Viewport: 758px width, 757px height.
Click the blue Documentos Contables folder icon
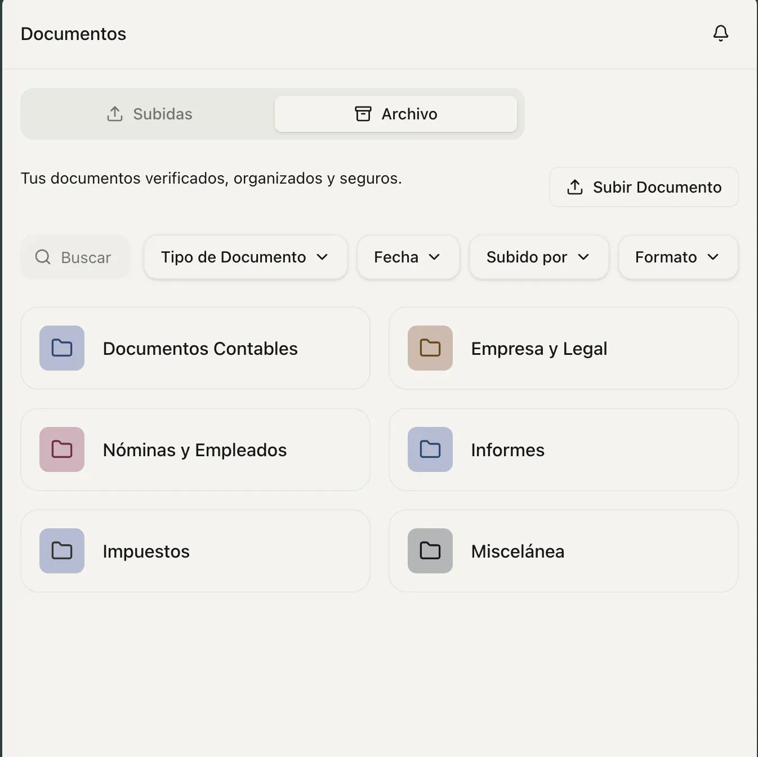62,348
